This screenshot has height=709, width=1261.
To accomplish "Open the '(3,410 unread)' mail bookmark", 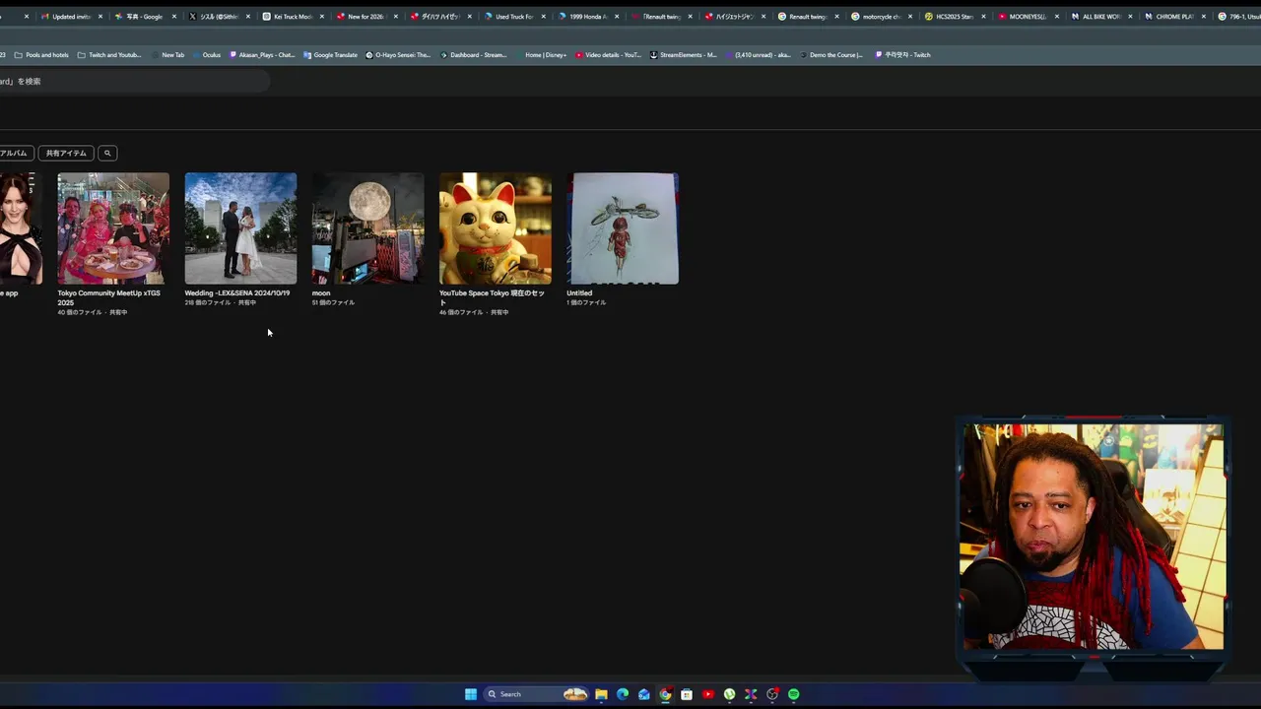I will [x=758, y=55].
